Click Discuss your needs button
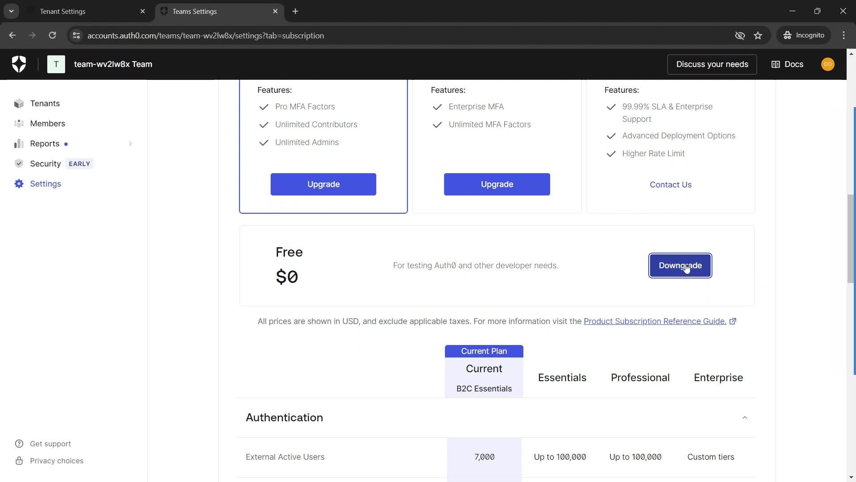This screenshot has width=856, height=482. point(712,64)
